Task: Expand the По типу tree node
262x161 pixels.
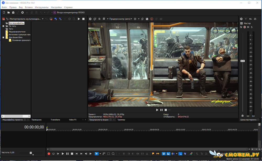Action: [x=3, y=26]
